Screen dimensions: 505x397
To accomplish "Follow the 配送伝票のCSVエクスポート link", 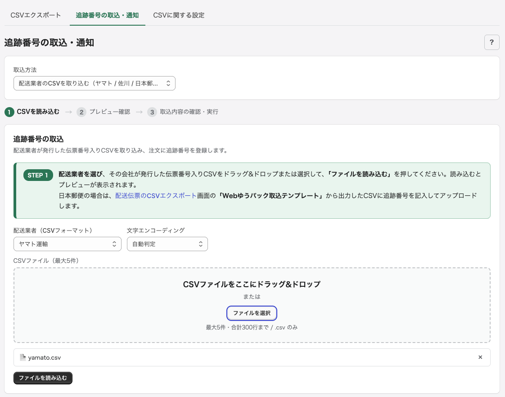I will point(156,196).
